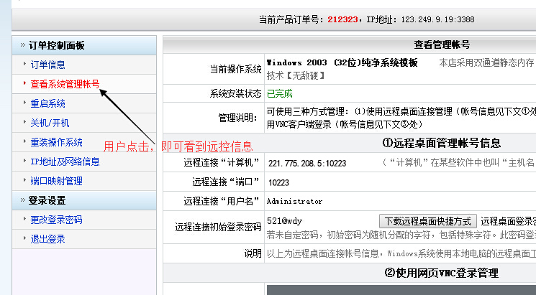
Task: Click the 重启系统 sidebar item
Action: (48, 103)
